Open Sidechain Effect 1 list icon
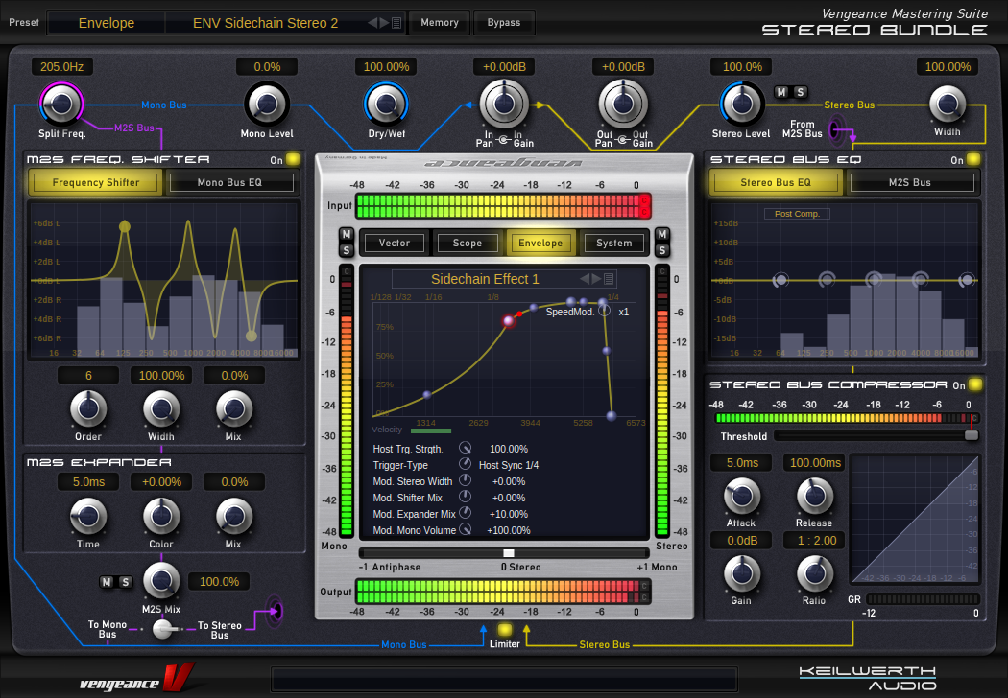 609,279
